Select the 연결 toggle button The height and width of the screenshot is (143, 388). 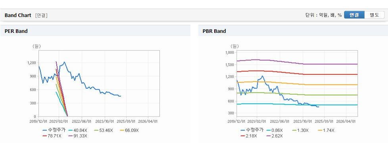click(354, 15)
